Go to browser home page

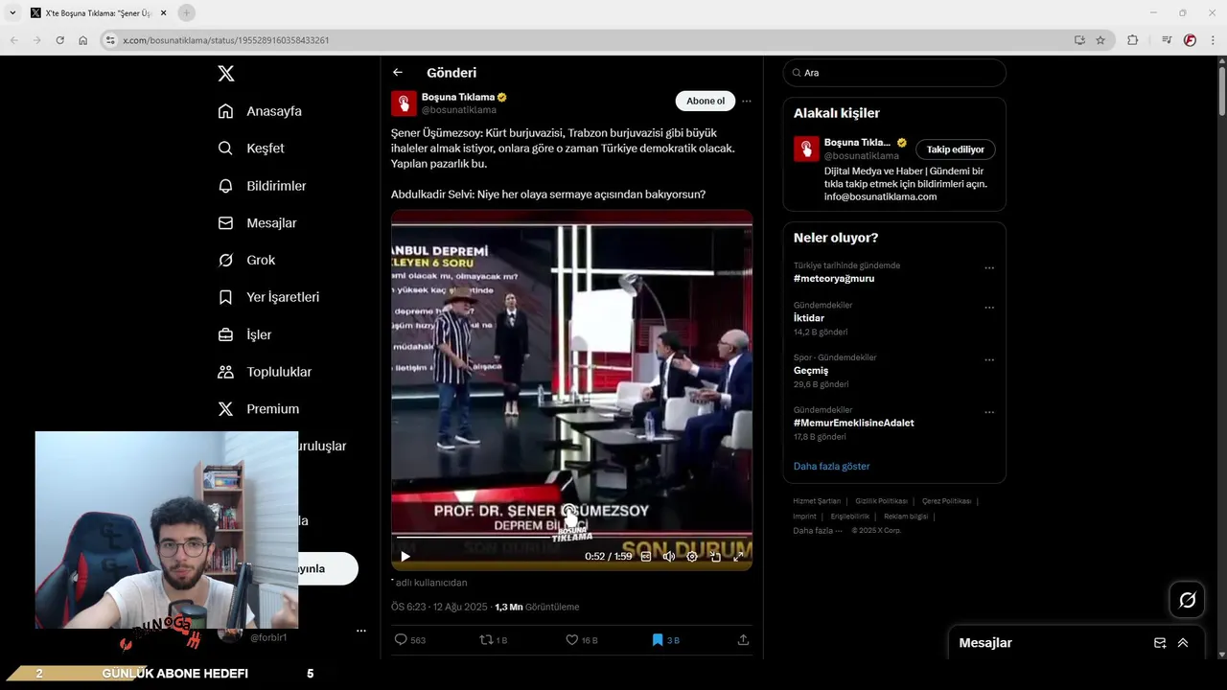(82, 40)
